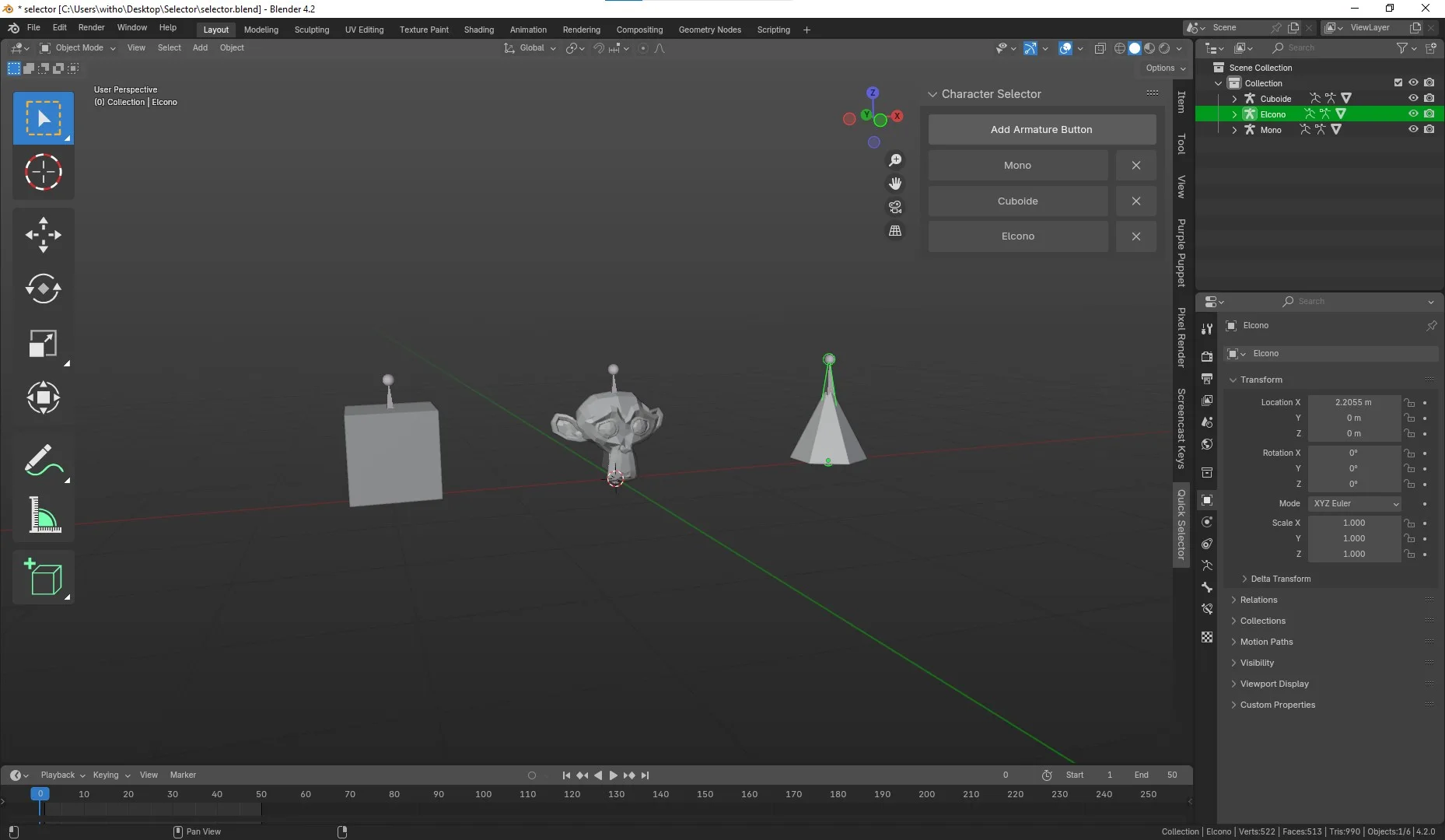Click the Add Armature Button
Viewport: 1445px width, 840px height.
click(x=1042, y=130)
